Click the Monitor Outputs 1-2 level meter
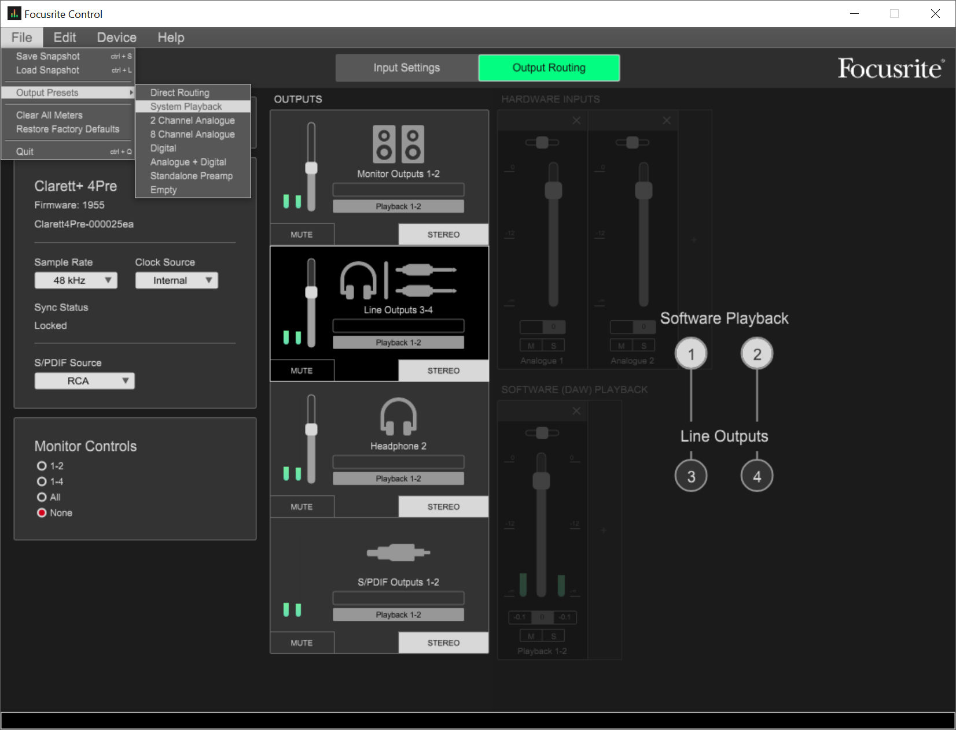 (x=292, y=201)
